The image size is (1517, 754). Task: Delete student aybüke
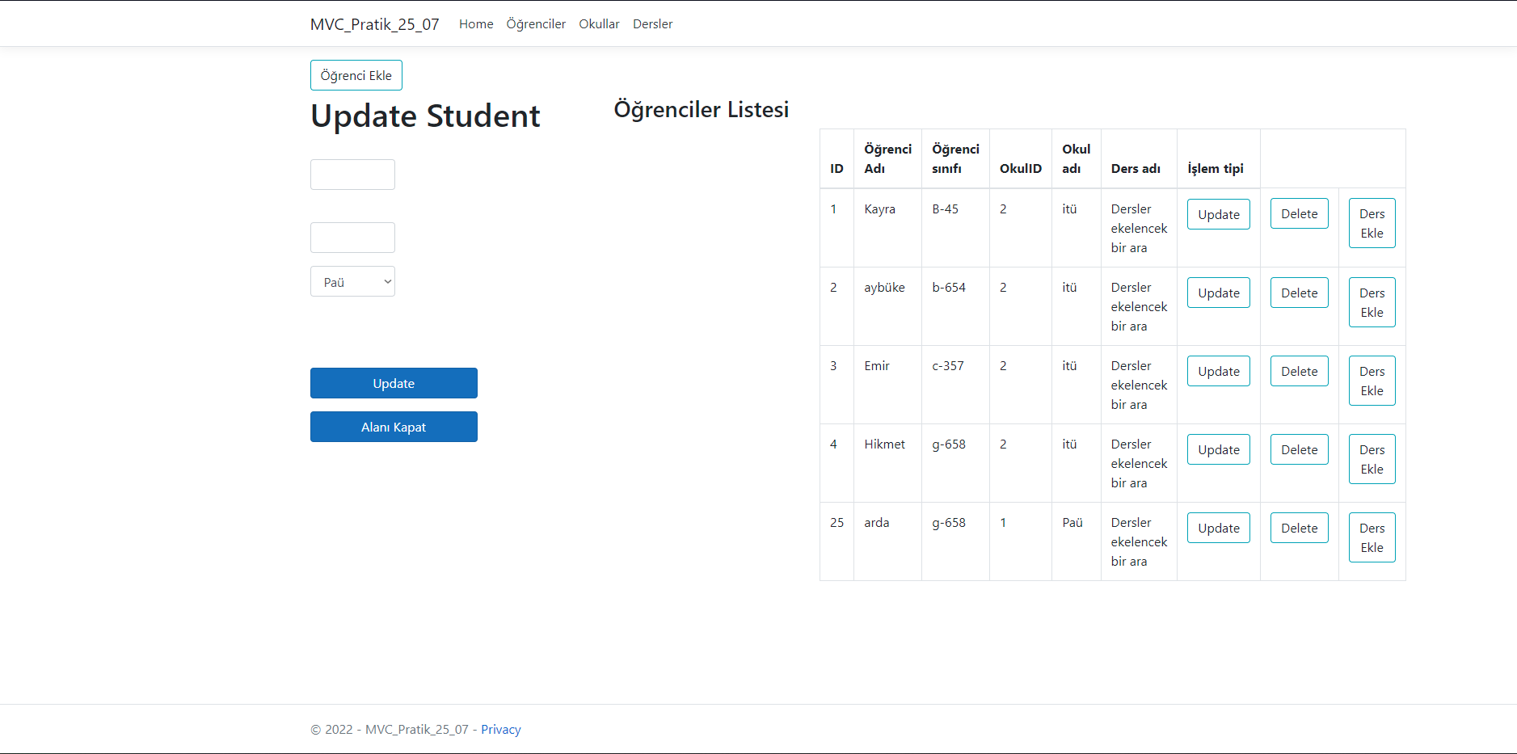[x=1299, y=293]
